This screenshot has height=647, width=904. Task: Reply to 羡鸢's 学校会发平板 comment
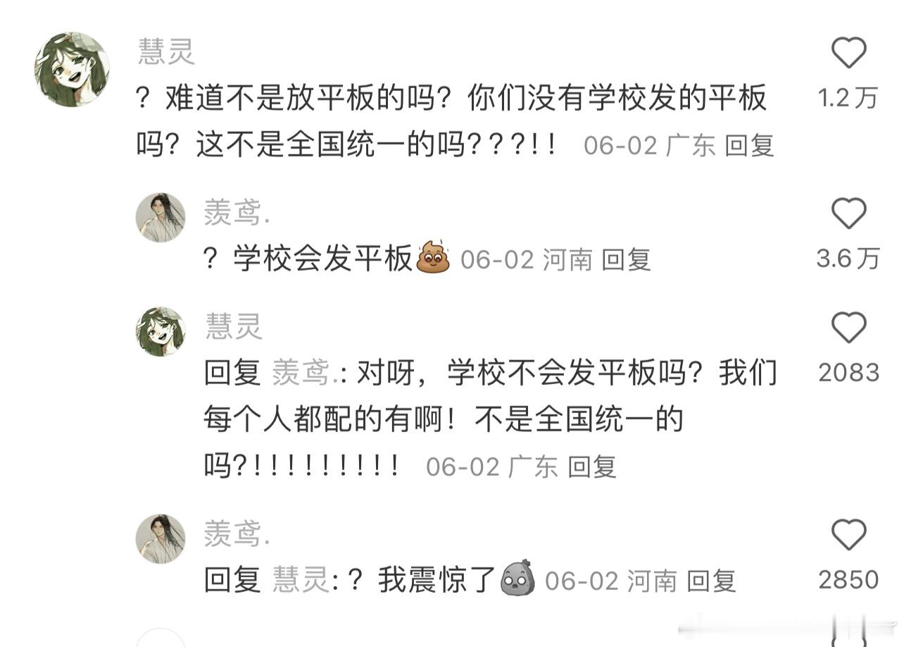627,259
